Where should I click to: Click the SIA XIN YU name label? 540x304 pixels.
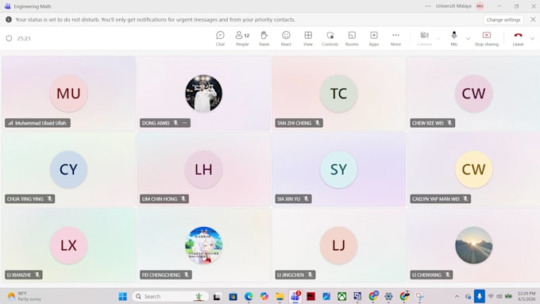[x=288, y=199]
